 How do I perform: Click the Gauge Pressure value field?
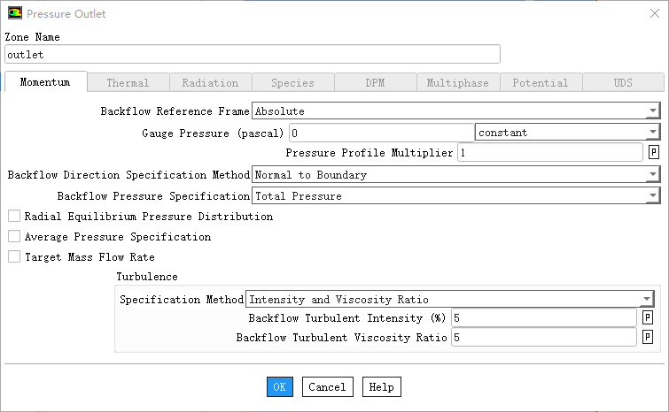click(379, 133)
